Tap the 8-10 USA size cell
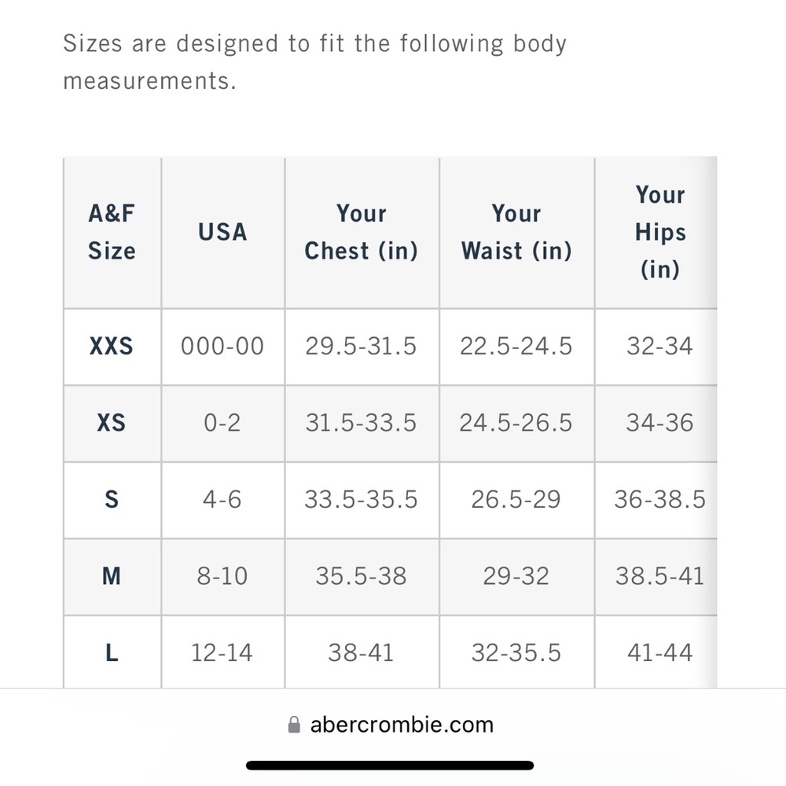 click(x=222, y=576)
